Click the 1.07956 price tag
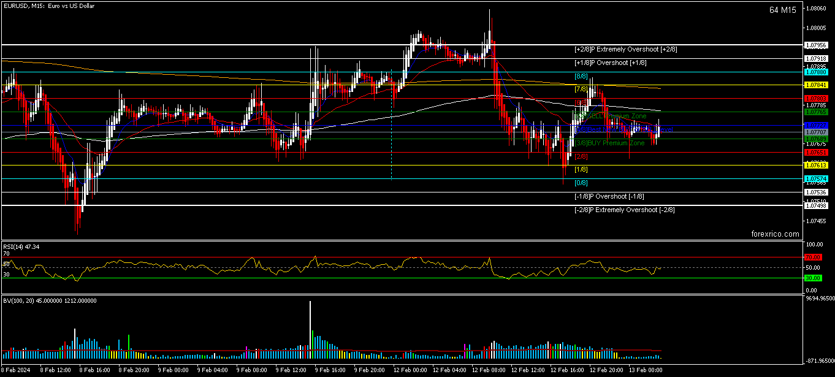The image size is (835, 377). (817, 45)
